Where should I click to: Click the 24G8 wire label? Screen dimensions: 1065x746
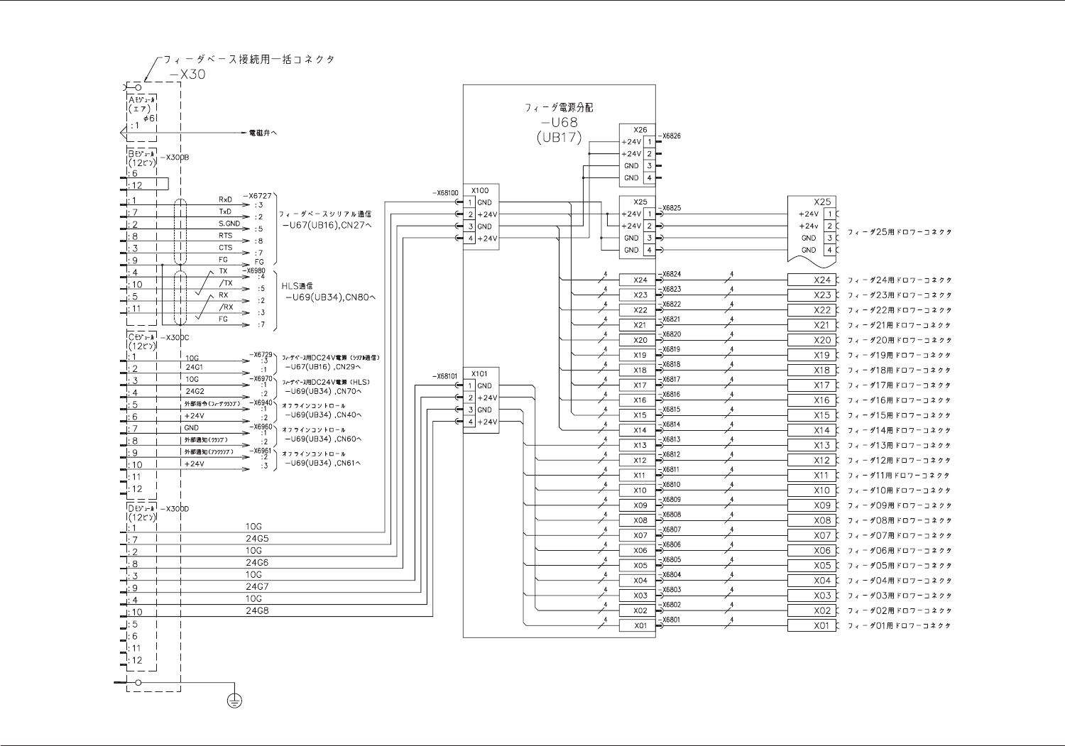coord(257,611)
